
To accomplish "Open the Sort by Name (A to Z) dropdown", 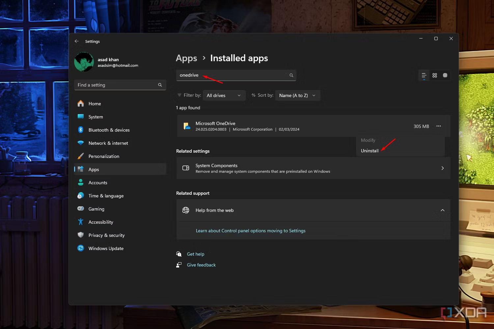I will [x=298, y=95].
